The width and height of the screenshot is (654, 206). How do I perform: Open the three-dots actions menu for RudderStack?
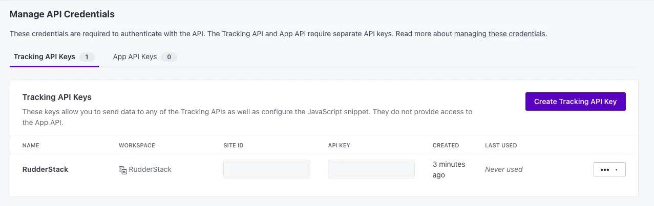609,169
